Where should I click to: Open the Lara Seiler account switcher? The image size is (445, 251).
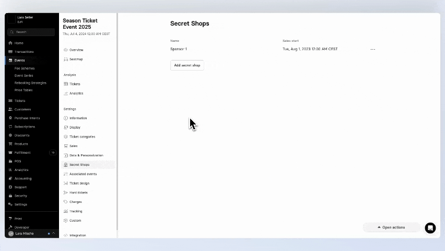30,19
